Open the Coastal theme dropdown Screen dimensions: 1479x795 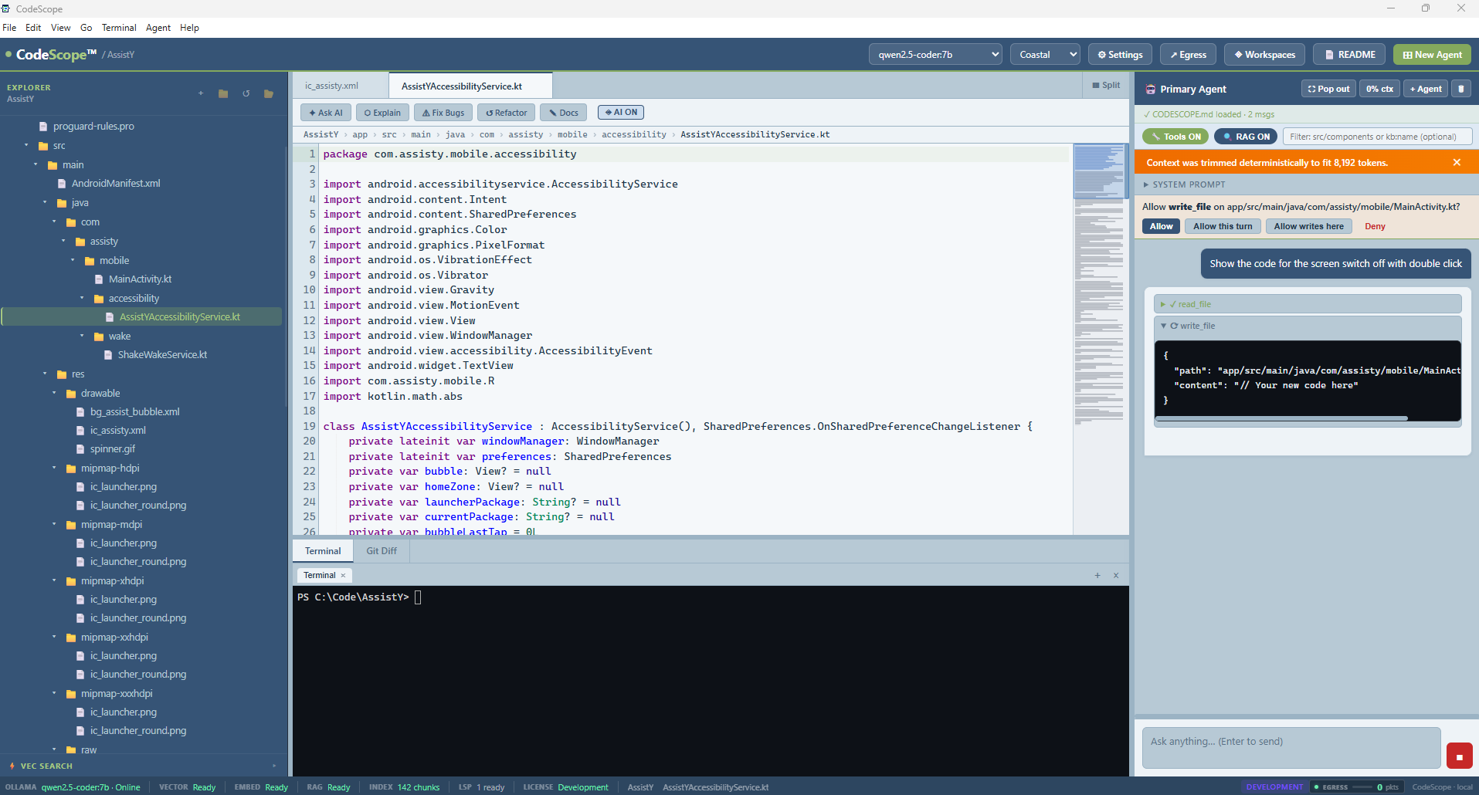click(1045, 55)
